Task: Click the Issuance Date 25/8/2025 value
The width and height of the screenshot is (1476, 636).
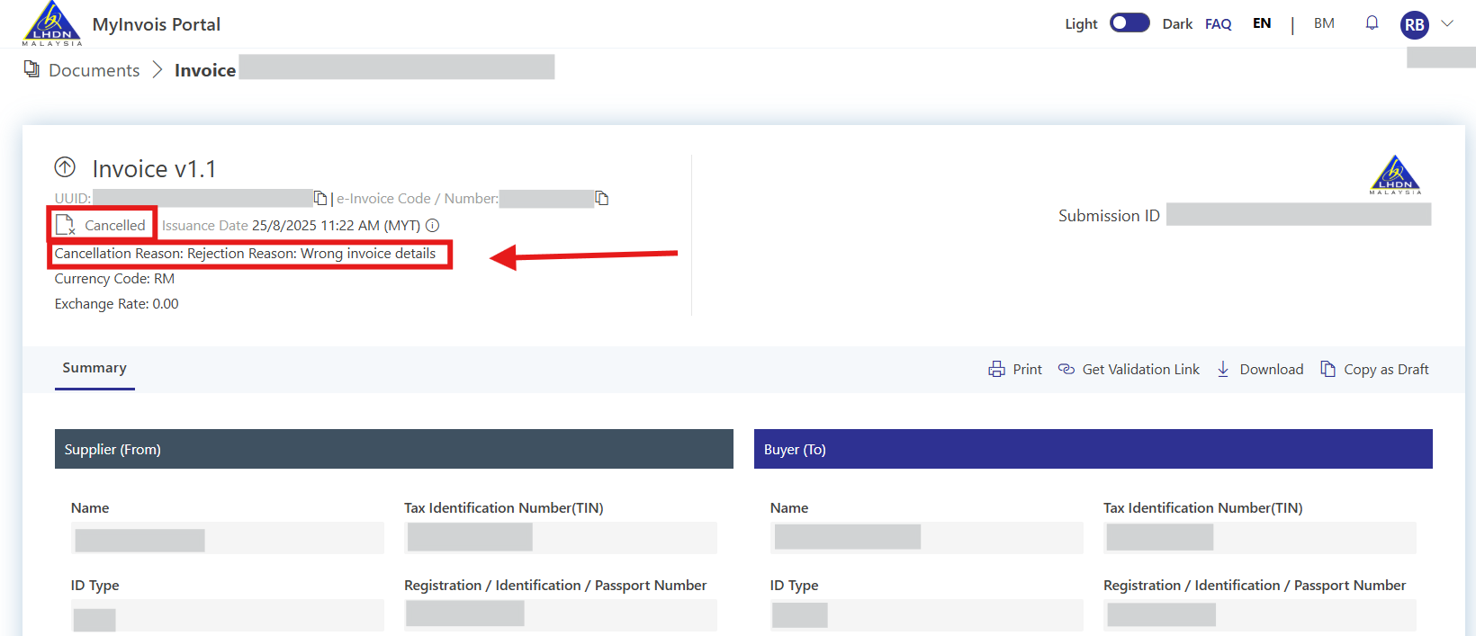Action: [x=336, y=226]
